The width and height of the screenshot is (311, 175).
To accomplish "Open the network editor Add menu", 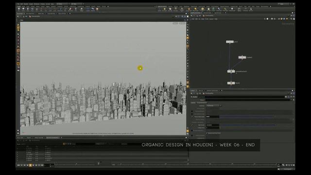I will [193, 19].
